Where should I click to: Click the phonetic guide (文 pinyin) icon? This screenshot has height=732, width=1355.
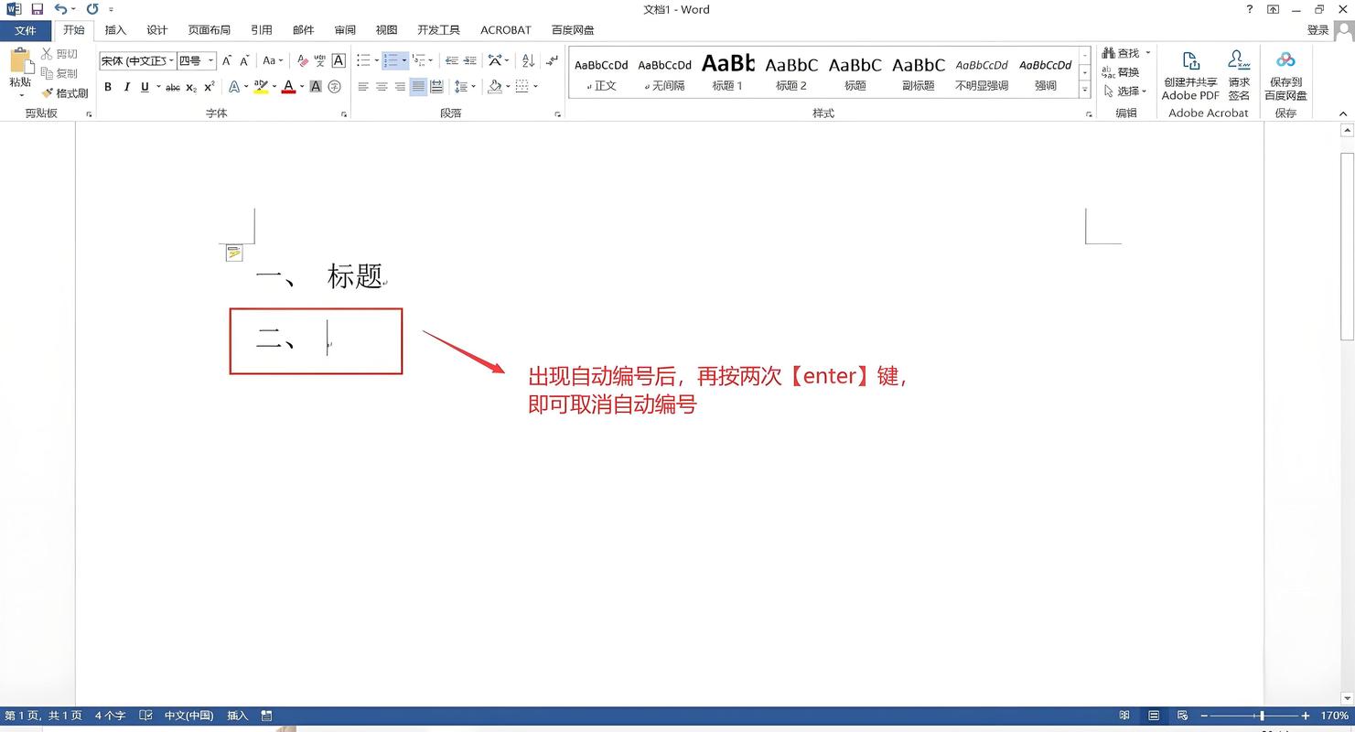tap(320, 60)
